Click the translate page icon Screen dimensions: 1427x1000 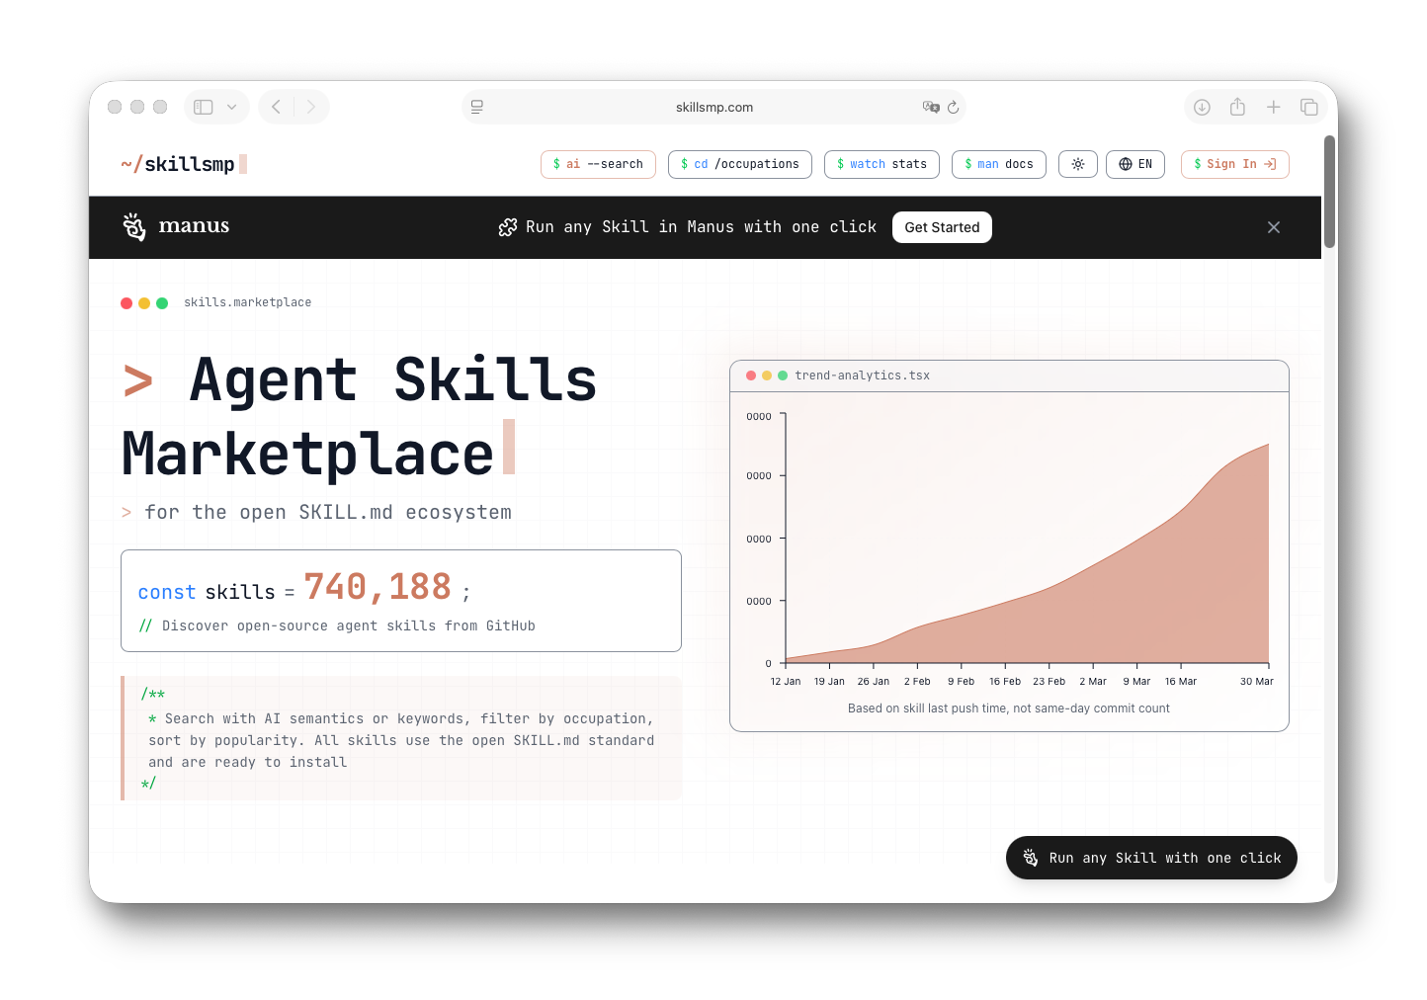[x=931, y=107]
